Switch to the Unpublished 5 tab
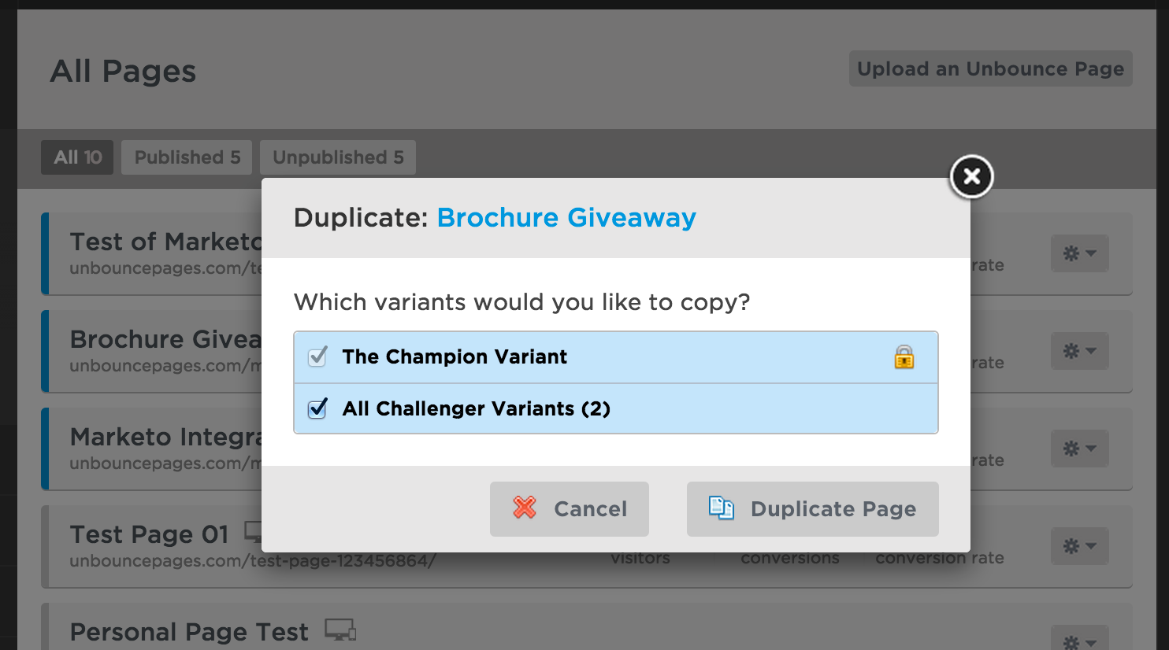This screenshot has height=650, width=1169. click(338, 157)
